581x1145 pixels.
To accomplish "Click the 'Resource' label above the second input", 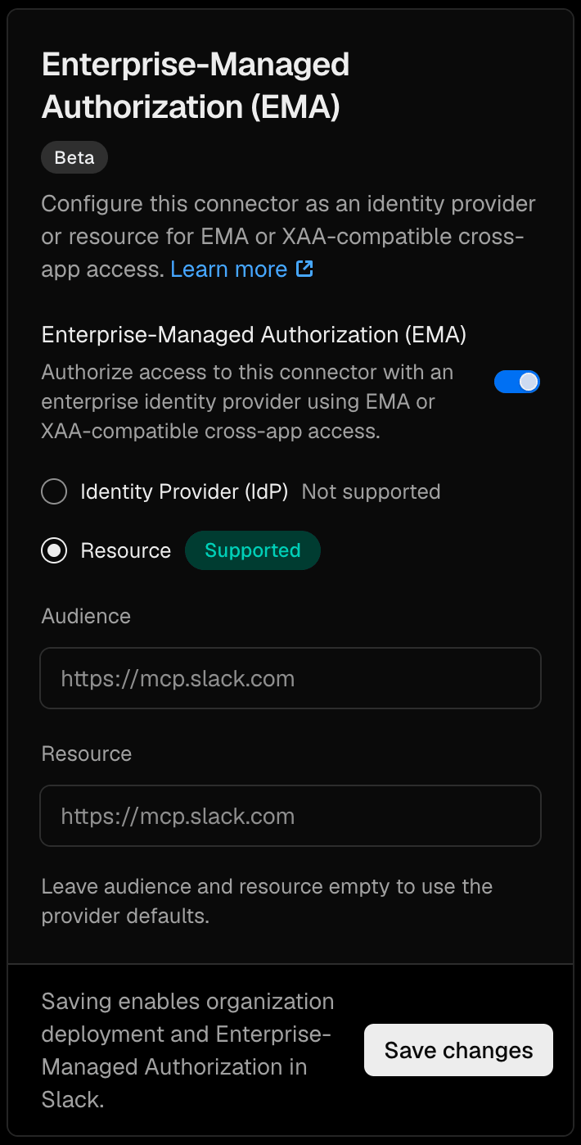I will tap(87, 754).
